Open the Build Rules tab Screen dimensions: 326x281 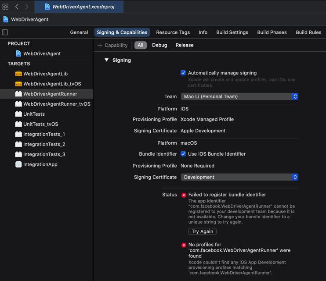tap(308, 32)
